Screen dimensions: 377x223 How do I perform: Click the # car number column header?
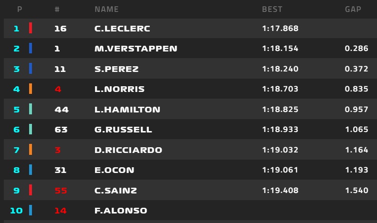57,9
